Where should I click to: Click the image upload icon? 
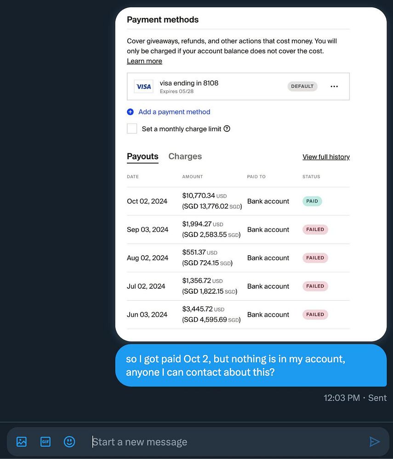click(22, 442)
